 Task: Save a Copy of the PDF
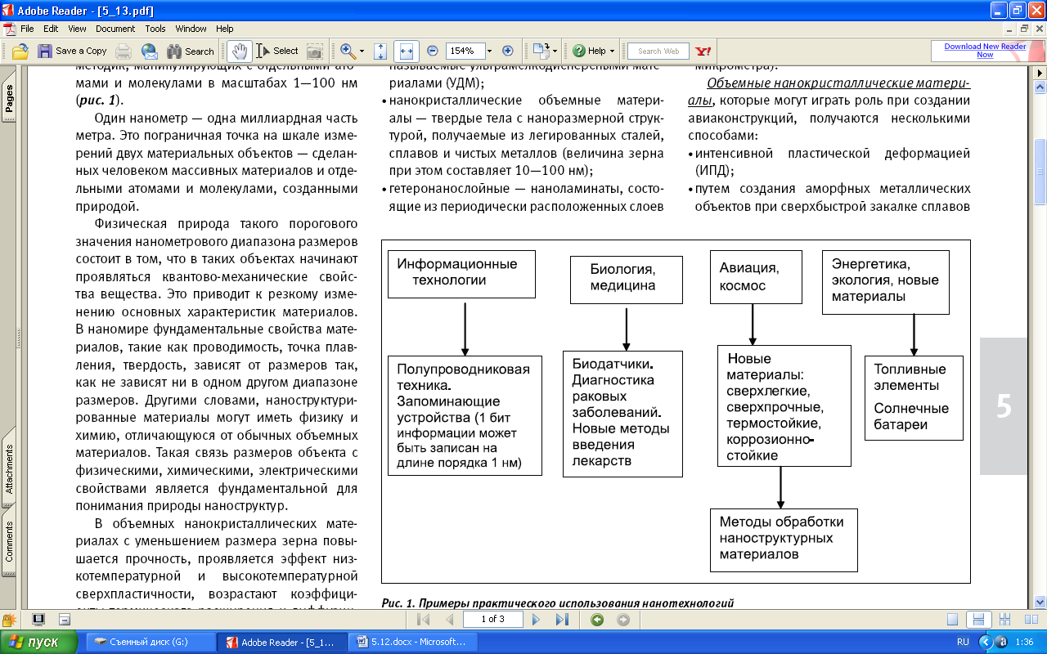click(73, 51)
